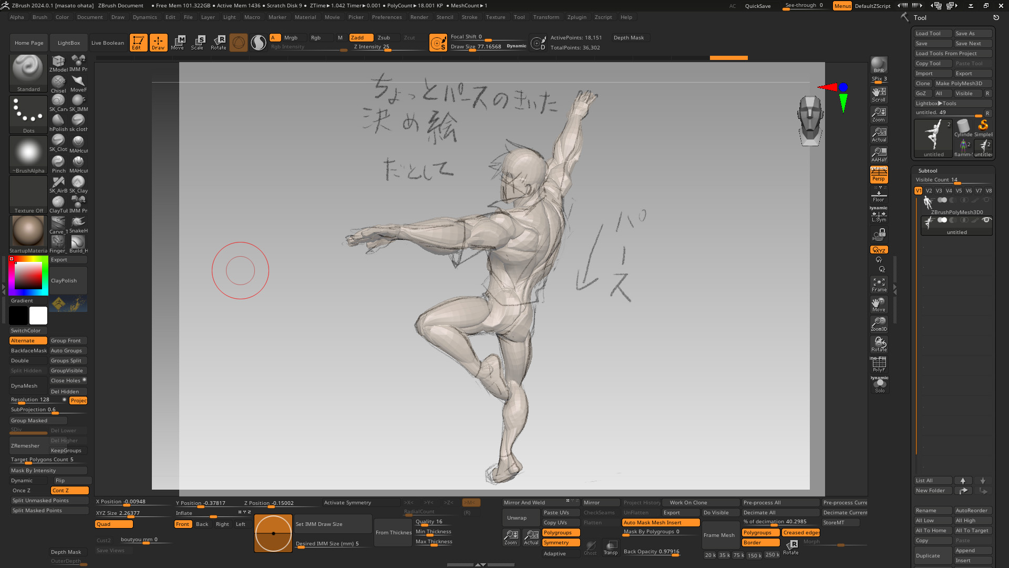Image resolution: width=1009 pixels, height=568 pixels.
Task: Collapse the Tool palette header
Action: (920, 17)
